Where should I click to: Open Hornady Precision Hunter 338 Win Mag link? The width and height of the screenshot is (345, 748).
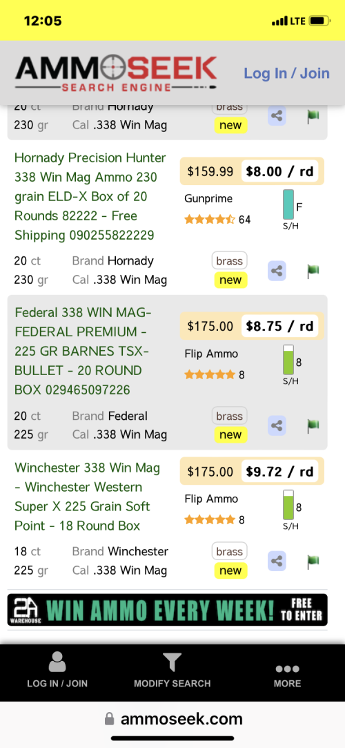(90, 197)
